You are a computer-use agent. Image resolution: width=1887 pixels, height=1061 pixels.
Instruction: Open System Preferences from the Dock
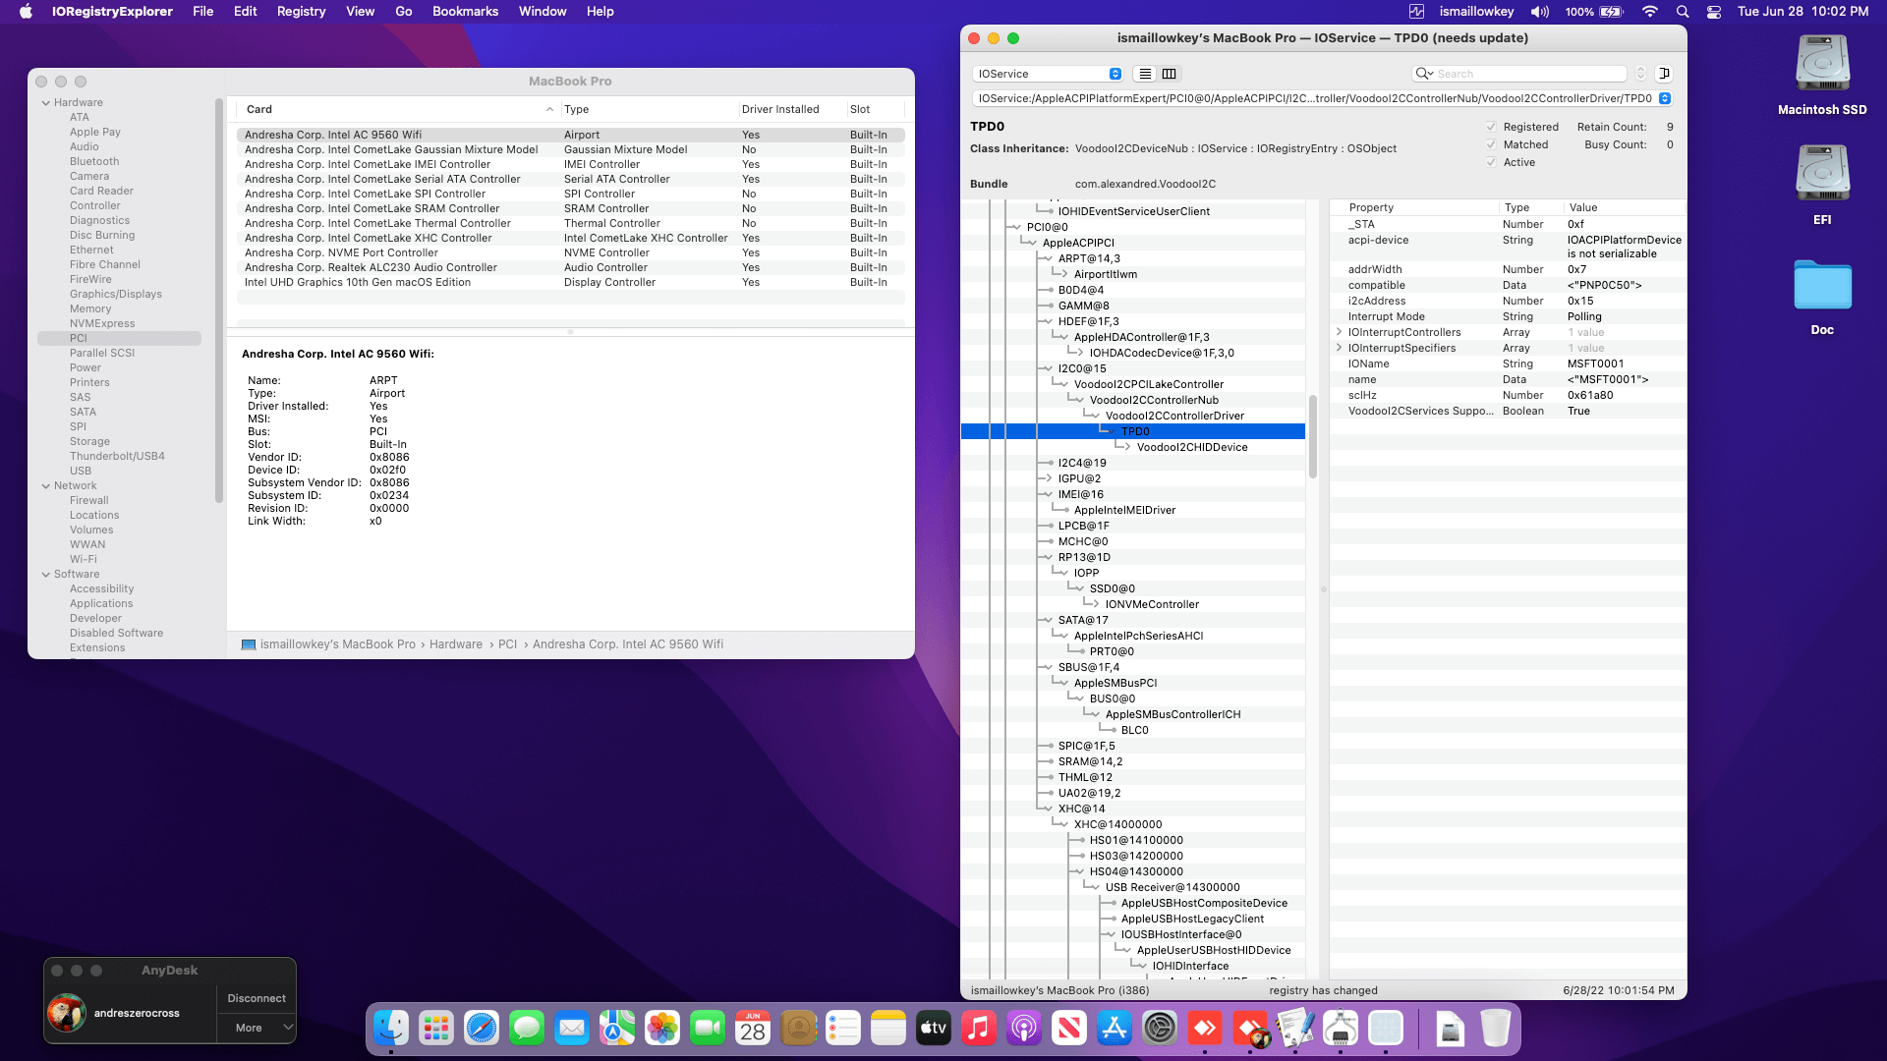pyautogui.click(x=1160, y=1029)
